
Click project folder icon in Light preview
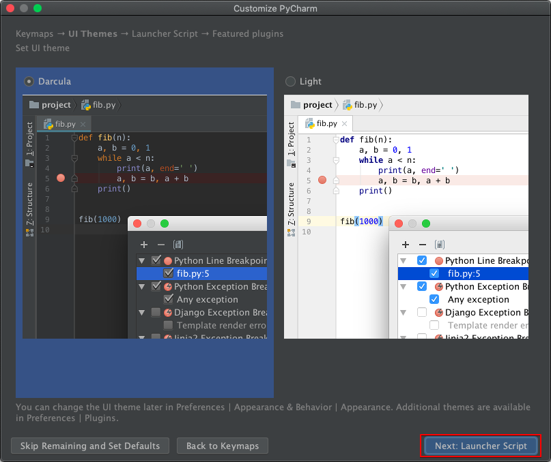pos(296,104)
